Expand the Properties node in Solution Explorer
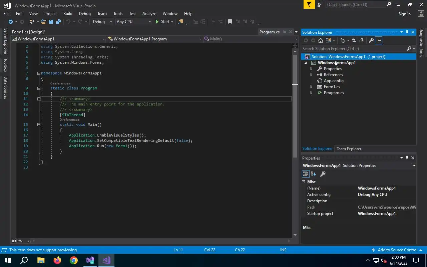The height and width of the screenshot is (267, 427). click(311, 69)
